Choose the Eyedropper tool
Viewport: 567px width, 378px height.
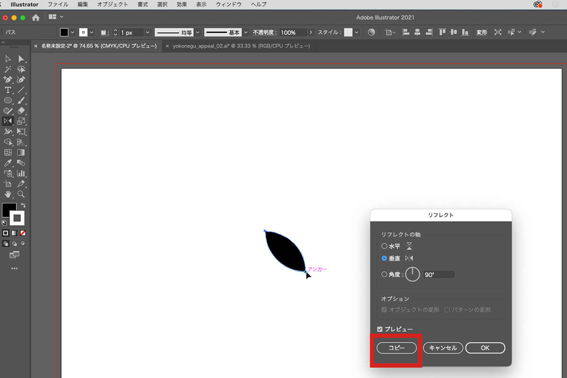(x=8, y=163)
